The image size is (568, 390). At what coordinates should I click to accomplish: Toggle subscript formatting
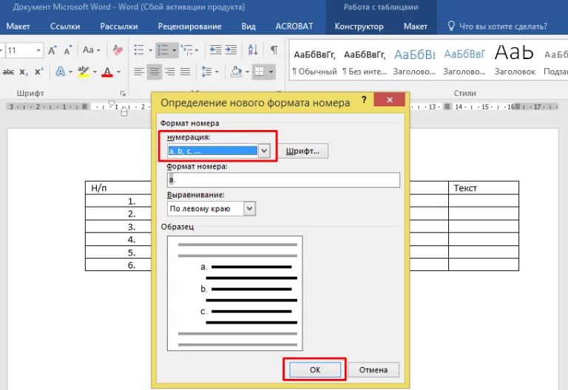point(24,72)
